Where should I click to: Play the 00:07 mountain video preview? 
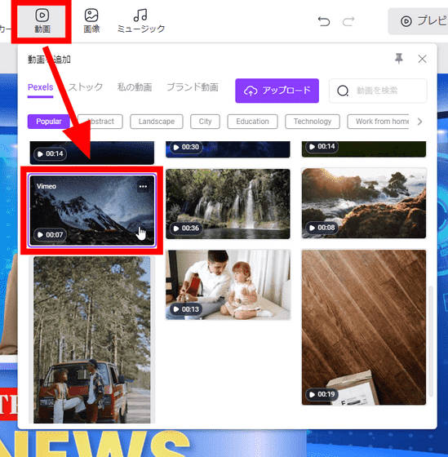point(50,235)
